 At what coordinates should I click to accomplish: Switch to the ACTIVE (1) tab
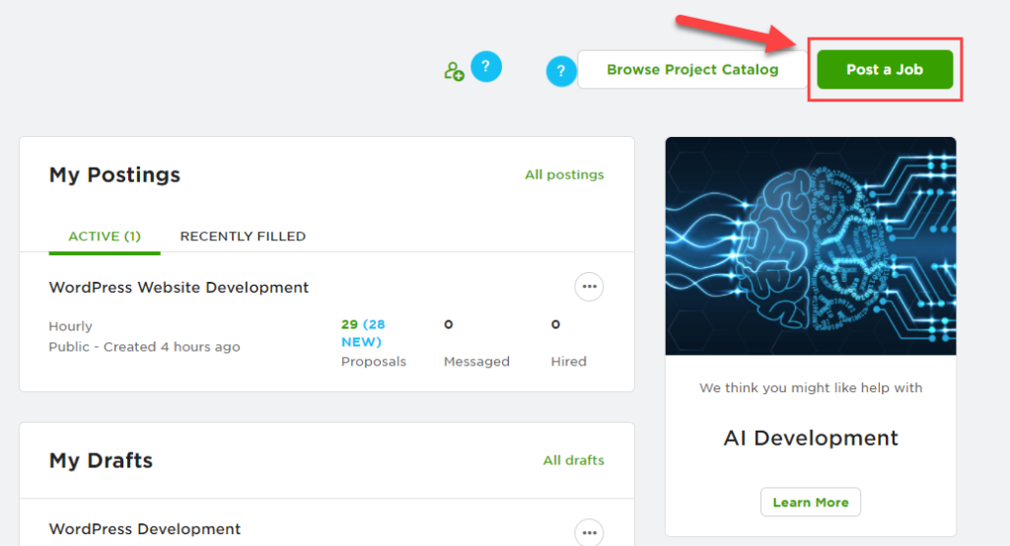(x=105, y=237)
